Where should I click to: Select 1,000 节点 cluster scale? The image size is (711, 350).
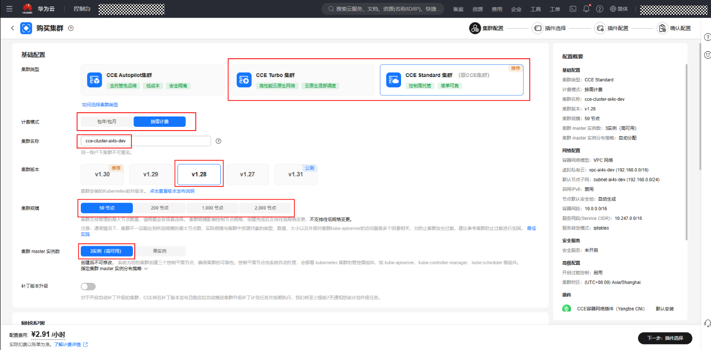pyautogui.click(x=213, y=208)
